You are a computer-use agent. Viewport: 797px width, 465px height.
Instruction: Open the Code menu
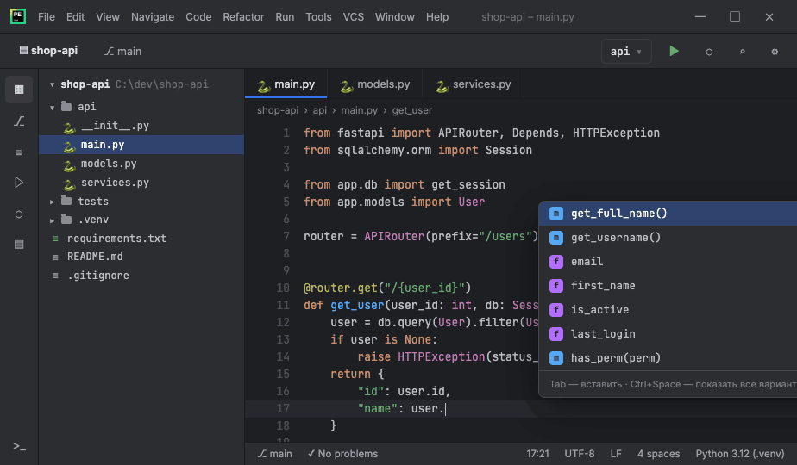198,16
